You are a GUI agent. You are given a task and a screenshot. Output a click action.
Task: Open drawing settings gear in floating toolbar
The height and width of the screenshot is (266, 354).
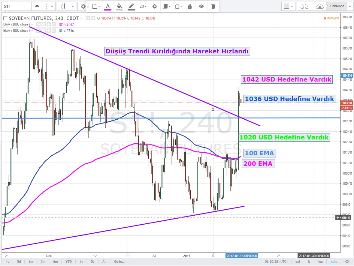154,6
